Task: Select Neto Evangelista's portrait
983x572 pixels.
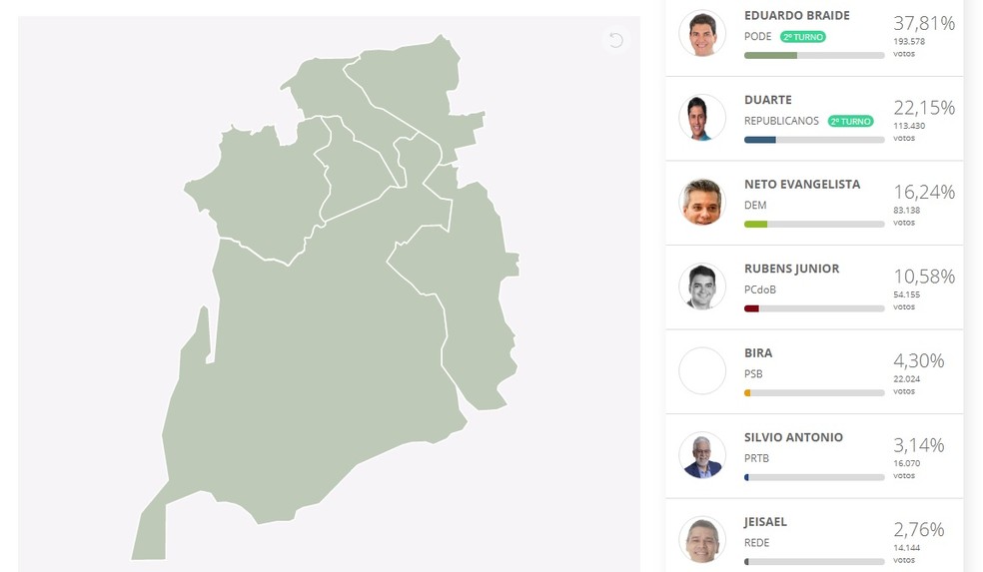Action: 702,203
